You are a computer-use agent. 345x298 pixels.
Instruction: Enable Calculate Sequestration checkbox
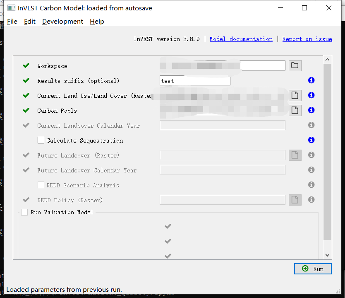point(41,140)
